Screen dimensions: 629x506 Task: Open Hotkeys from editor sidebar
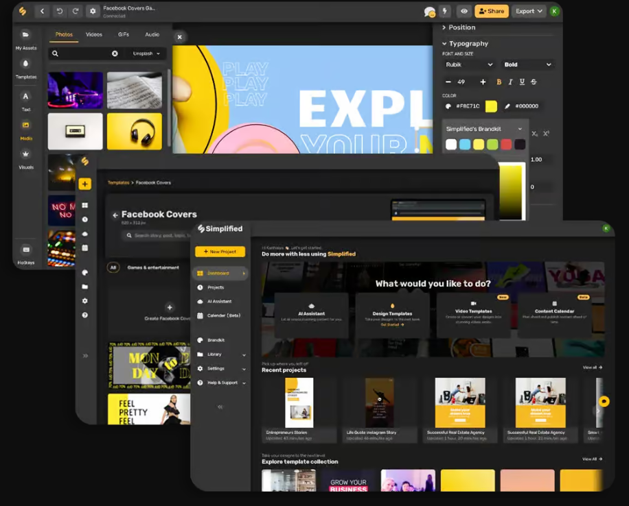tap(25, 255)
